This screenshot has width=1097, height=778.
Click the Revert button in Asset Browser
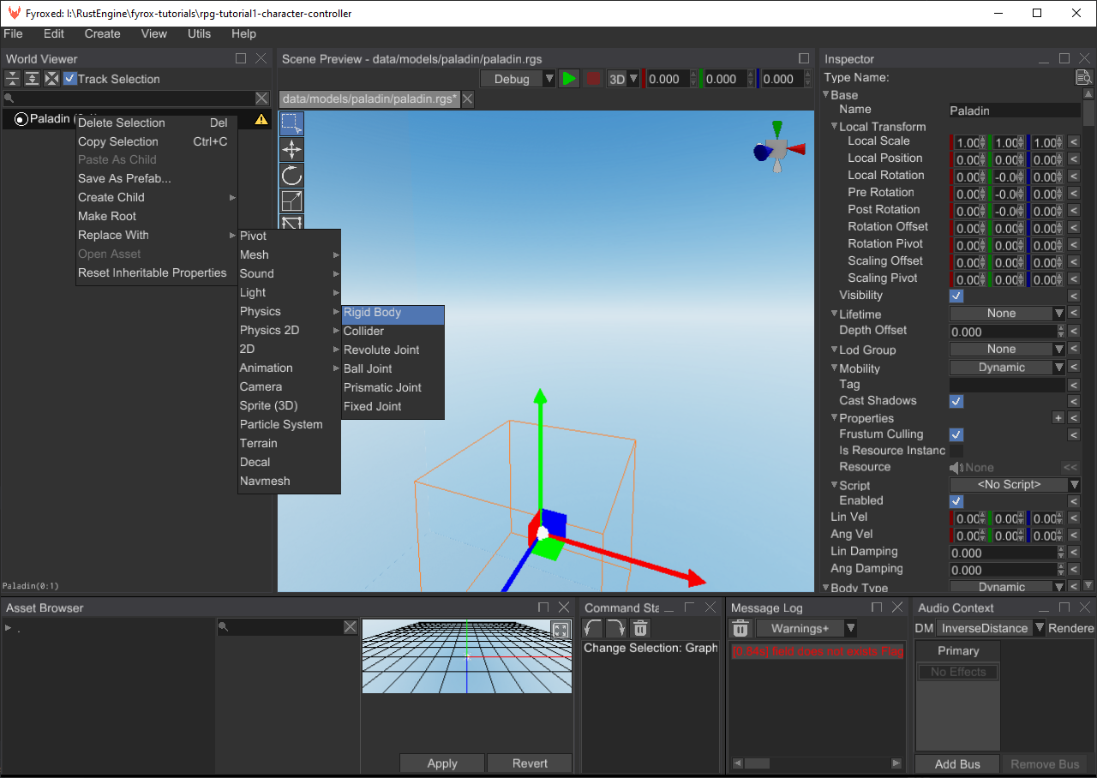[x=530, y=763]
